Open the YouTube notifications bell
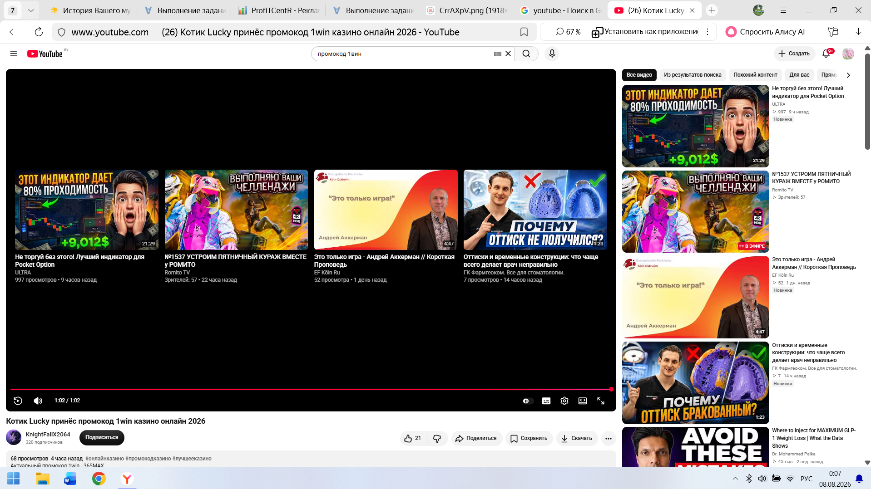This screenshot has width=871, height=489. 826,54
